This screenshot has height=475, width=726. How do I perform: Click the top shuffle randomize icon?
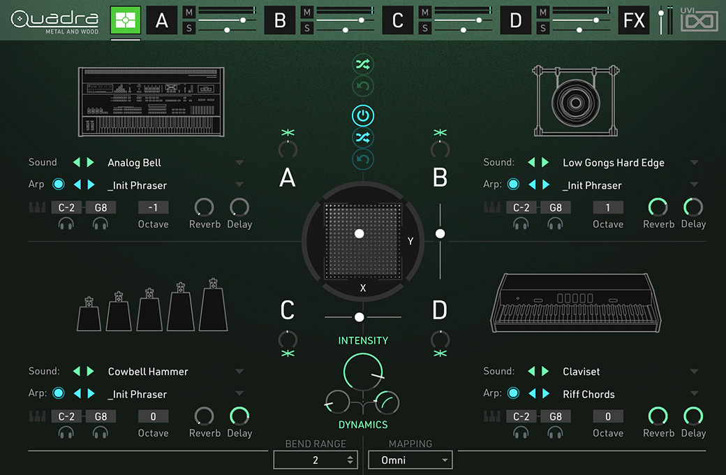click(363, 65)
